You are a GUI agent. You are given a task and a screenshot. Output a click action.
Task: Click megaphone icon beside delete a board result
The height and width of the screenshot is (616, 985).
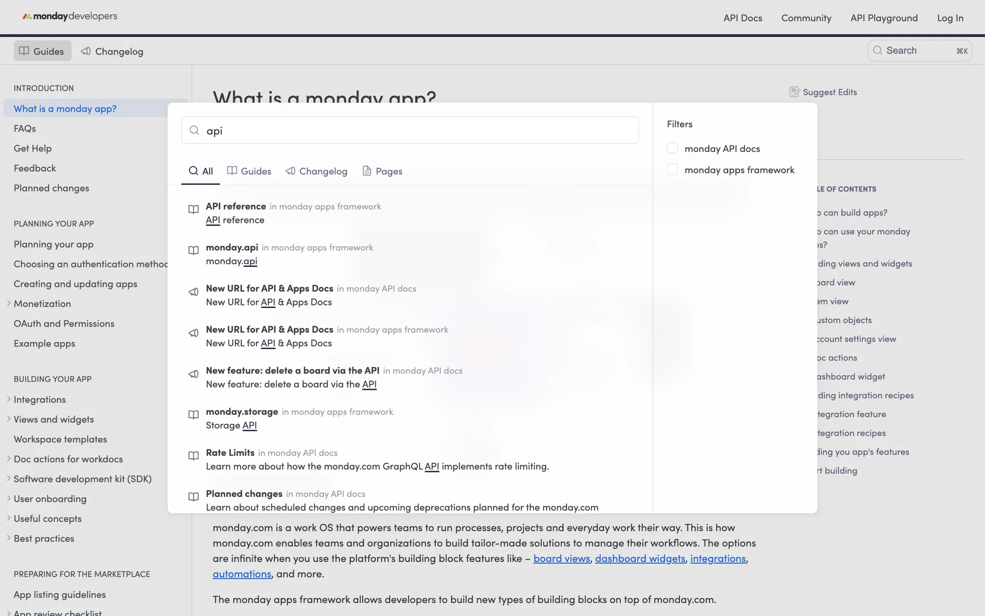[193, 374]
